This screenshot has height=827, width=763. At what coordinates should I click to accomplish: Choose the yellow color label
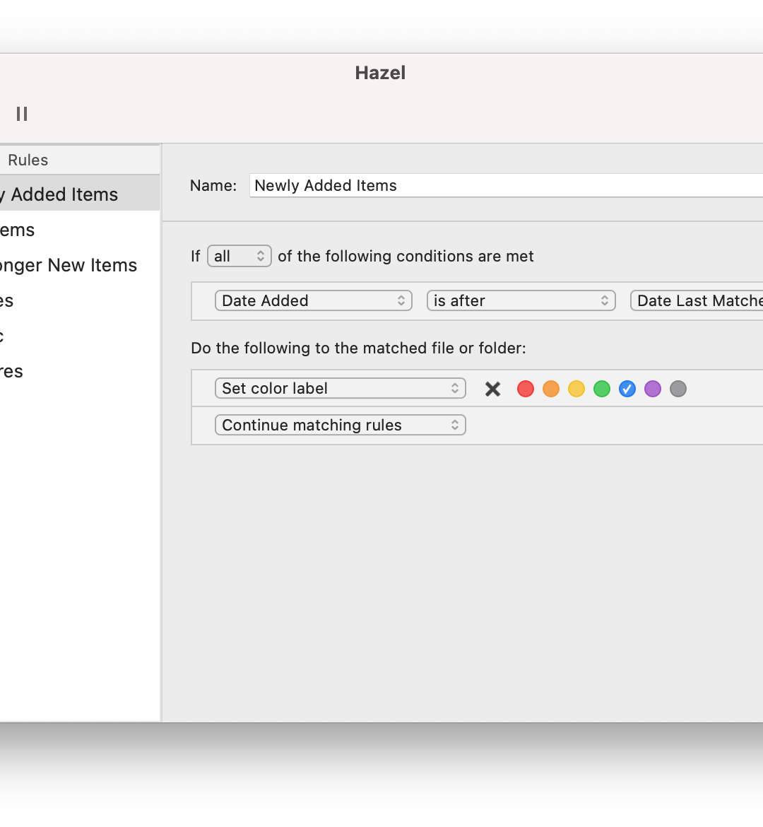pos(576,389)
